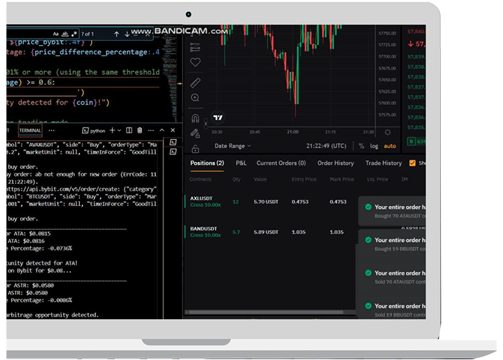Click the Qty column header
The height and width of the screenshot is (360, 503).
pos(236,179)
